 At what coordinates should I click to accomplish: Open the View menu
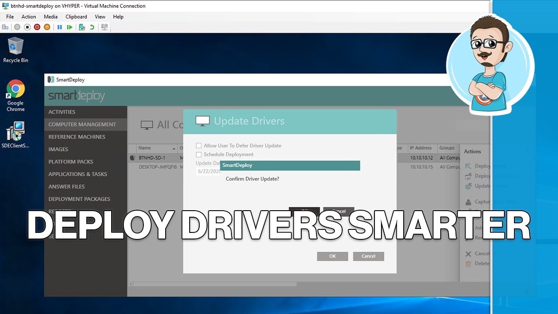point(100,17)
